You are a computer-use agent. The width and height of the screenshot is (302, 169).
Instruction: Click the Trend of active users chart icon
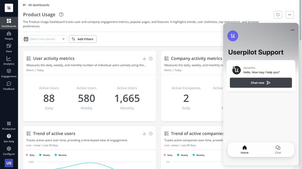point(29,134)
